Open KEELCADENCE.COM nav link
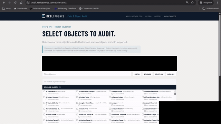 click(134, 16)
